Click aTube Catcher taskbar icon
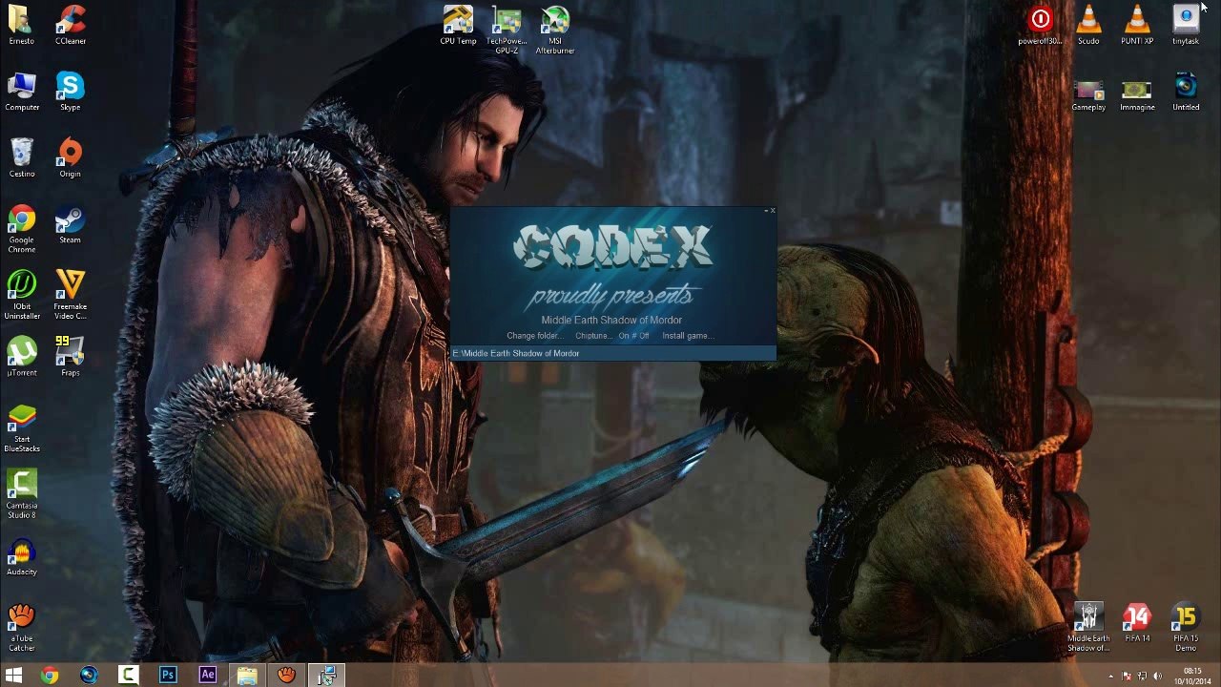The height and width of the screenshot is (687, 1221). coord(286,676)
